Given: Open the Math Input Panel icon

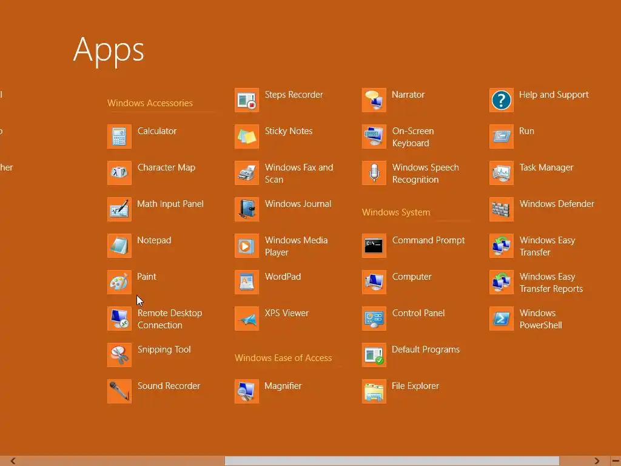Looking at the screenshot, I should coord(119,209).
